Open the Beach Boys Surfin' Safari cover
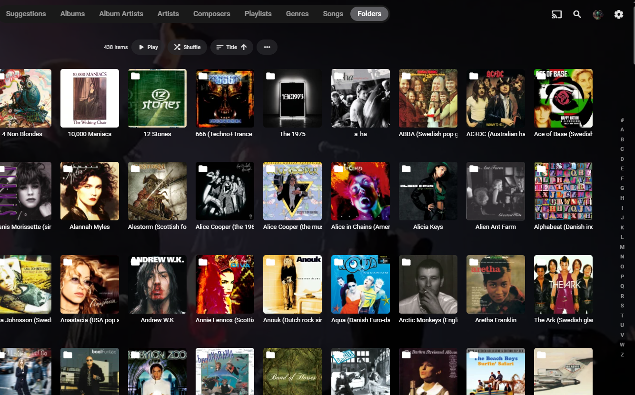Image resolution: width=635 pixels, height=395 pixels. coord(496,372)
